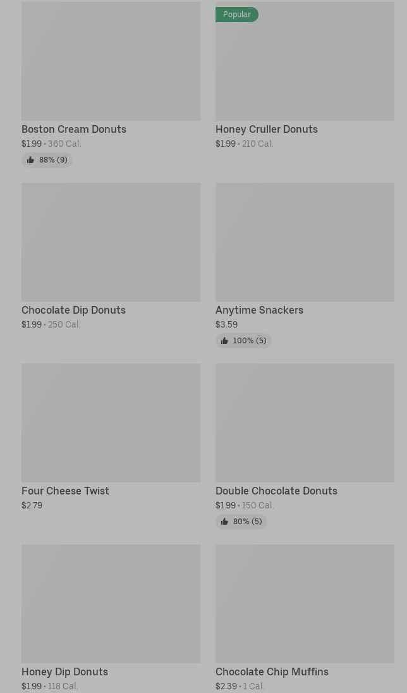
Task: Select the Chocolate Chip Muffins title
Action: click(x=272, y=672)
